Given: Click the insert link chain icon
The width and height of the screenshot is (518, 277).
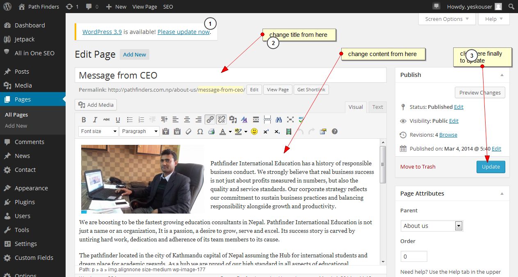Looking at the screenshot, I should click(210, 119).
